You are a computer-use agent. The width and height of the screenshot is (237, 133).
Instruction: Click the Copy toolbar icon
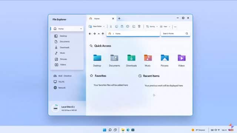pyautogui.click(x=117, y=27)
